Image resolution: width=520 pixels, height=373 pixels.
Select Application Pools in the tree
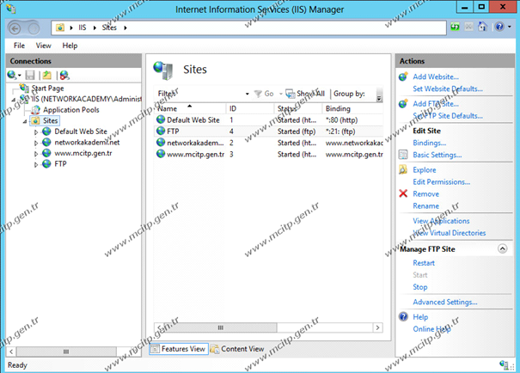pyautogui.click(x=71, y=110)
